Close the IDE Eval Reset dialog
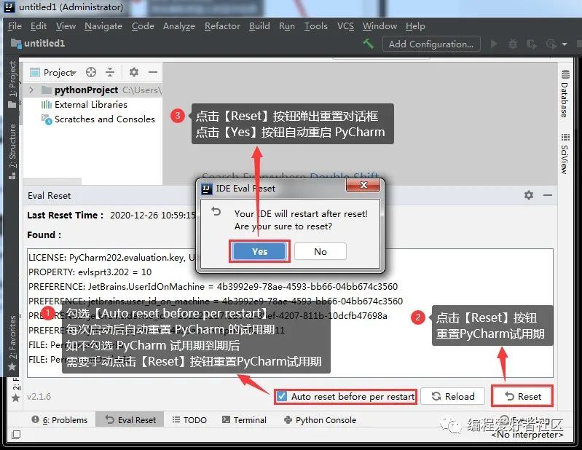This screenshot has height=450, width=582. point(363,185)
